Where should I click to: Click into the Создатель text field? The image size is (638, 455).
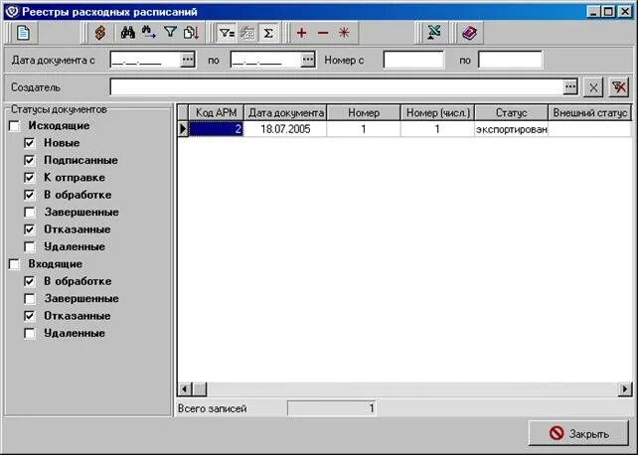click(x=337, y=87)
